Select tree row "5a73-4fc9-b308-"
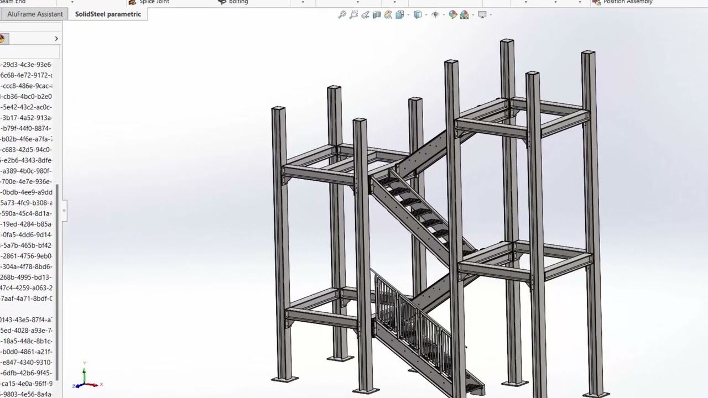 coord(27,203)
